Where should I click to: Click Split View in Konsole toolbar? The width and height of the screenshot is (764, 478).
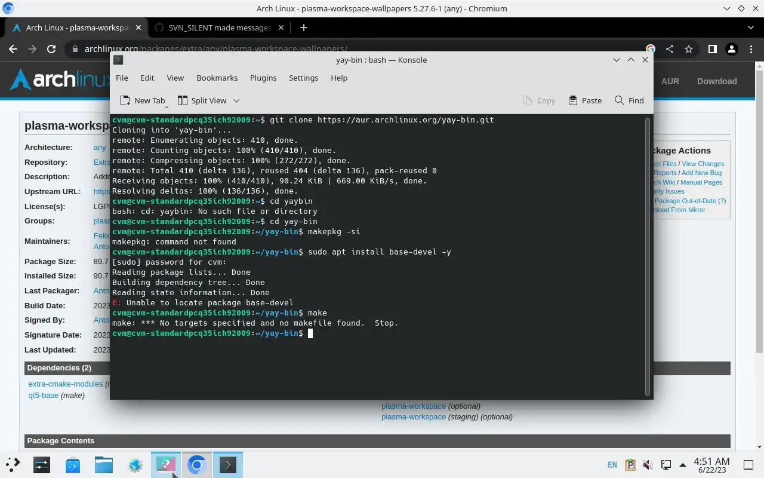(202, 100)
